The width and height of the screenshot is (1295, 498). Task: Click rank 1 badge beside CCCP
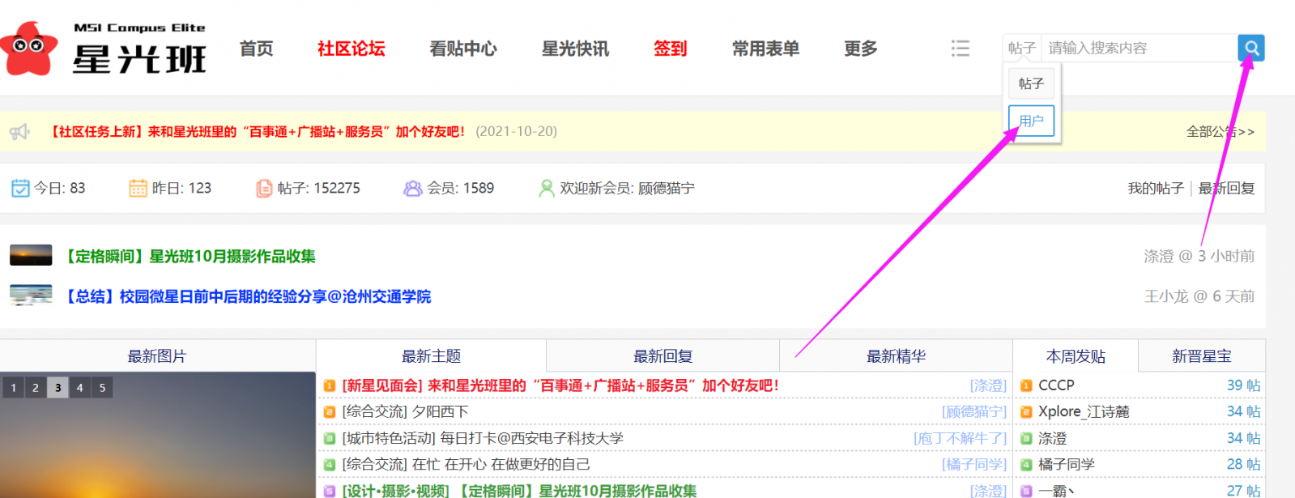pos(1026,385)
